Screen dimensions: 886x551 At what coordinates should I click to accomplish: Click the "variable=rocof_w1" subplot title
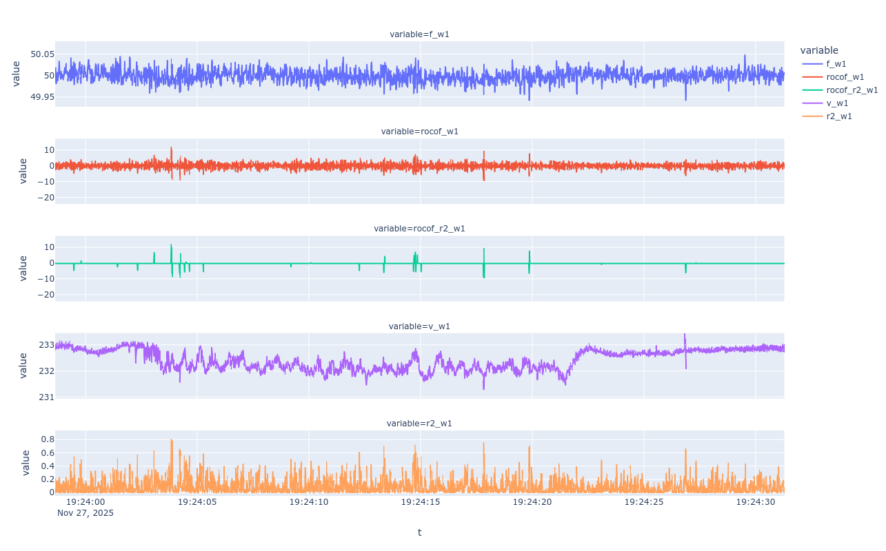coord(419,131)
